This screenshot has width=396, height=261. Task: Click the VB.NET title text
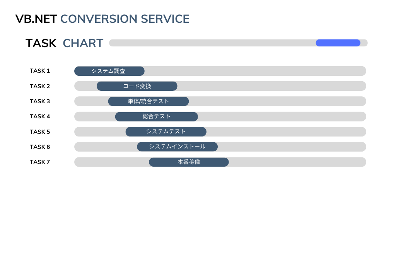36,19
